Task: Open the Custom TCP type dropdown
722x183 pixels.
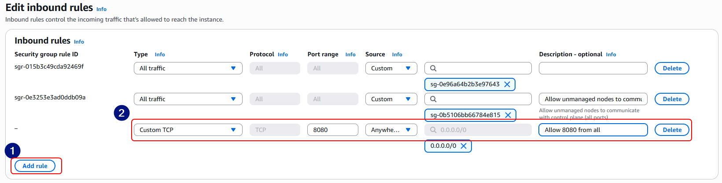Action: pyautogui.click(x=188, y=130)
